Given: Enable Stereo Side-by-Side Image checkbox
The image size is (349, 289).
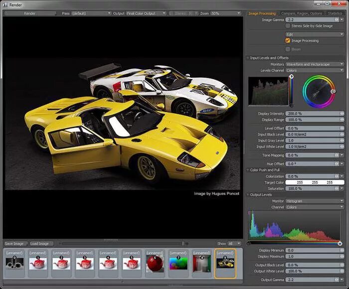Looking at the screenshot, I should [x=288, y=25].
